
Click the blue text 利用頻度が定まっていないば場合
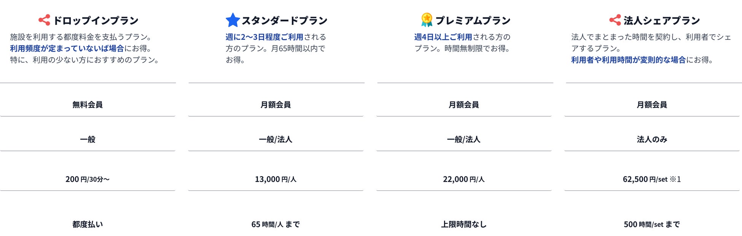pos(67,49)
